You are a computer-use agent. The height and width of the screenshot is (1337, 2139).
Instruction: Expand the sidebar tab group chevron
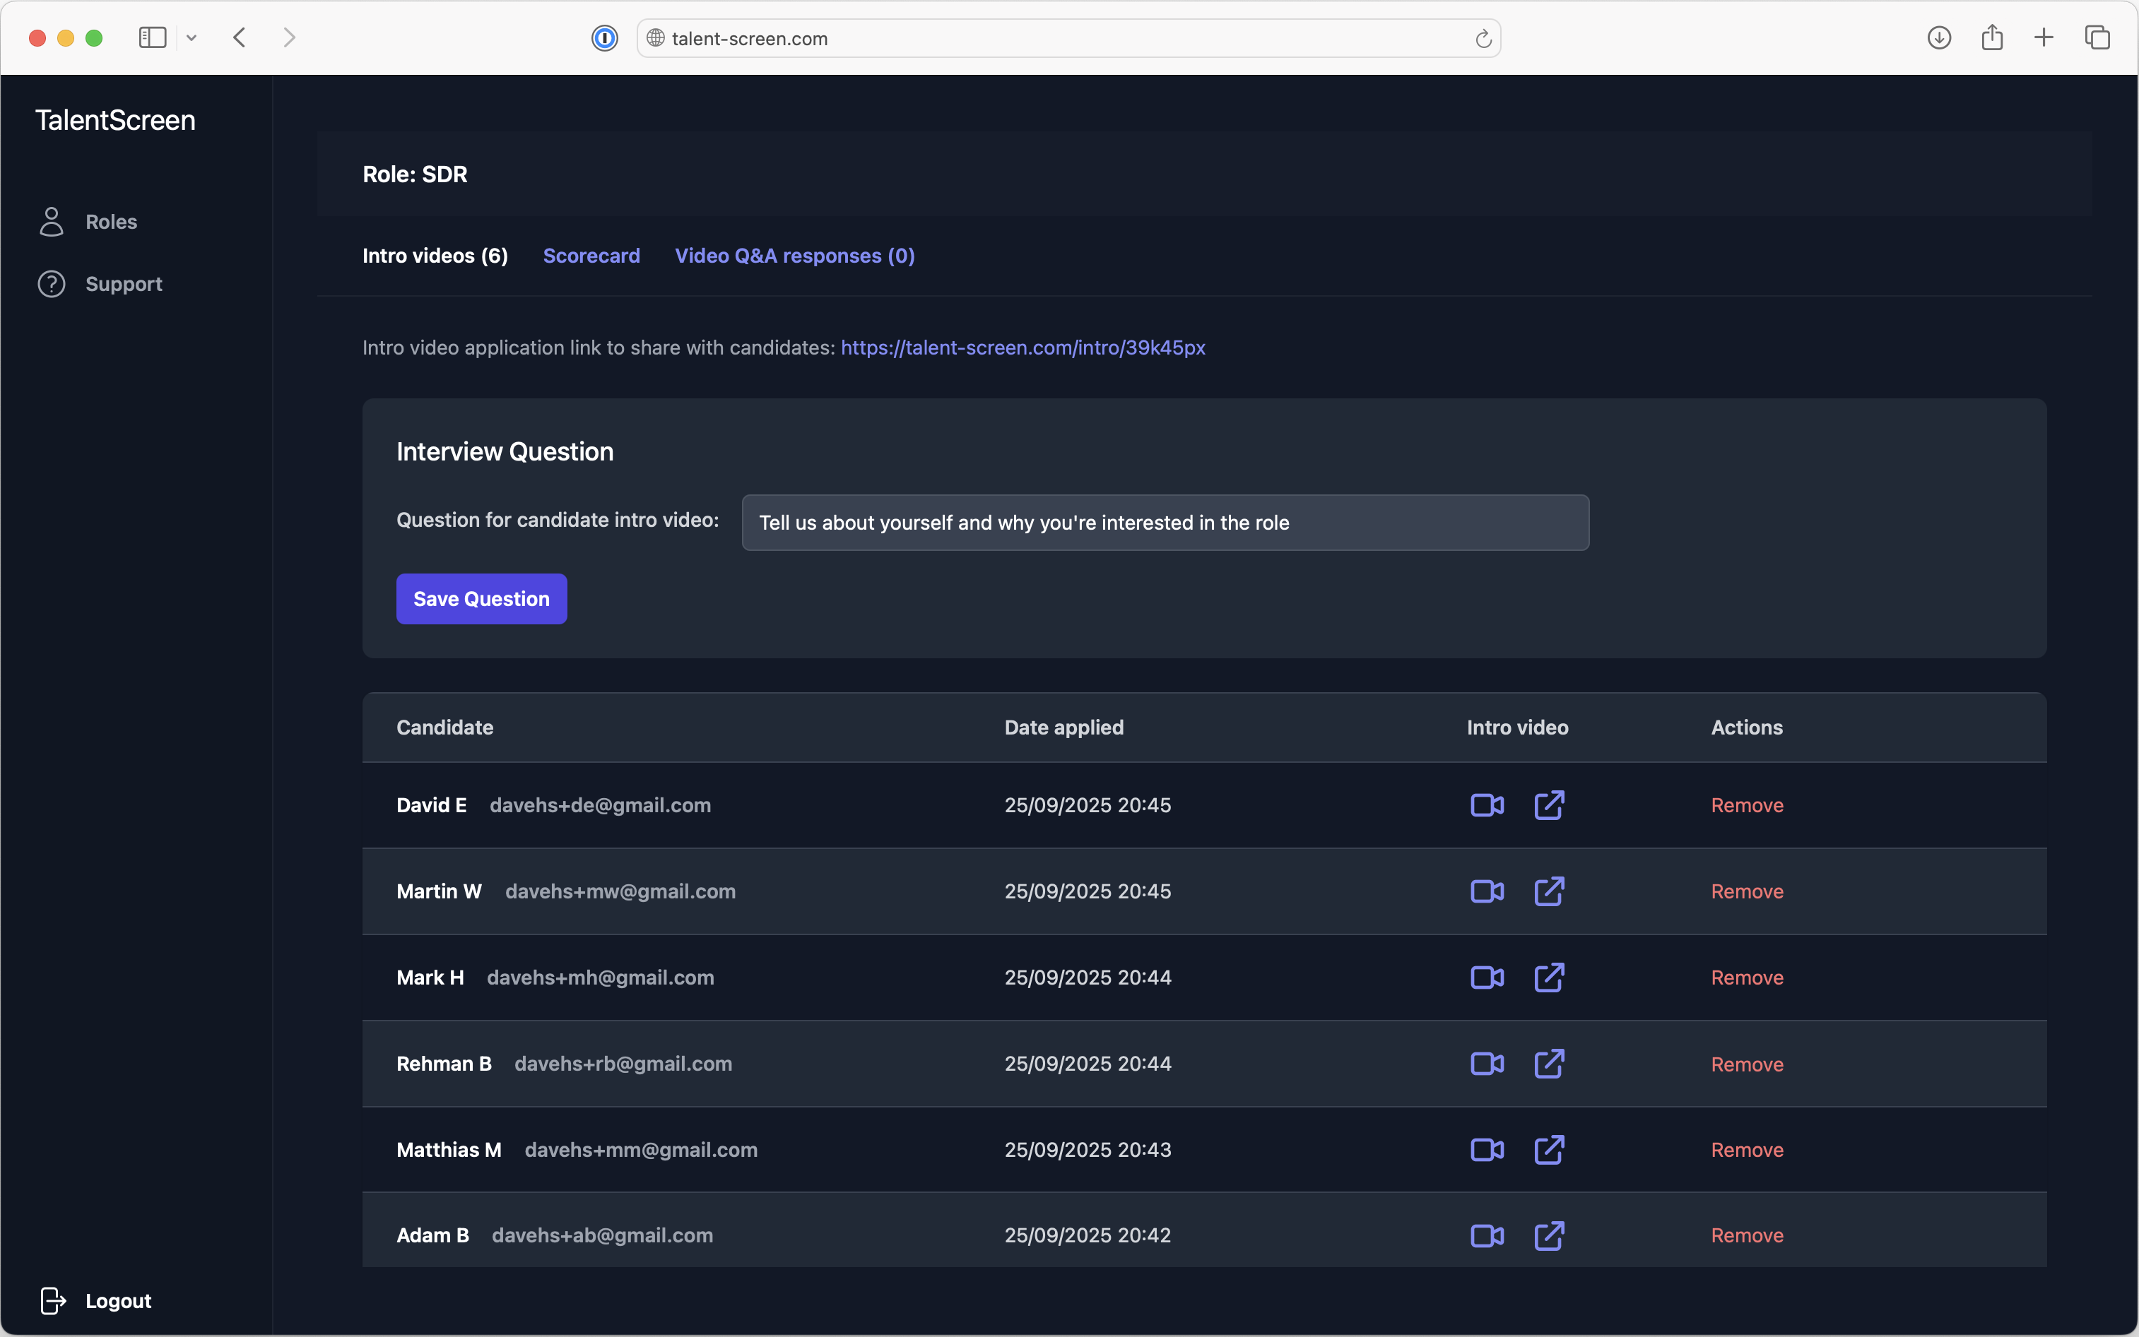pyautogui.click(x=191, y=38)
